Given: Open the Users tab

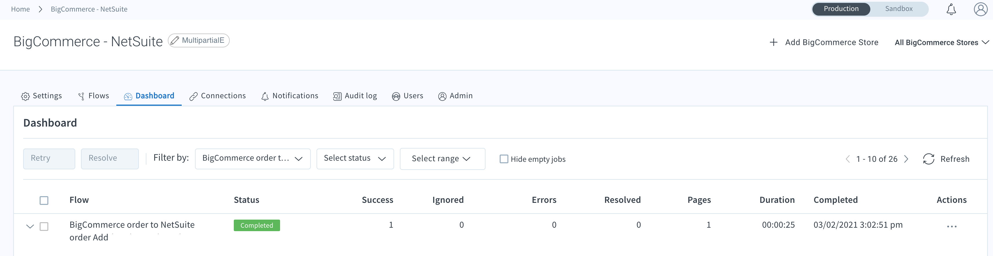Looking at the screenshot, I should [407, 96].
